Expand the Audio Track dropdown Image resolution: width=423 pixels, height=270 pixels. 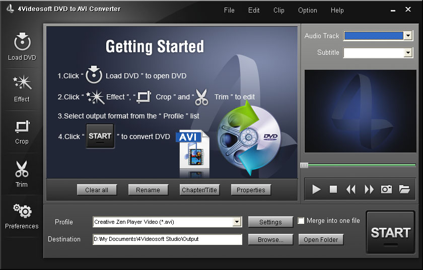click(408, 36)
